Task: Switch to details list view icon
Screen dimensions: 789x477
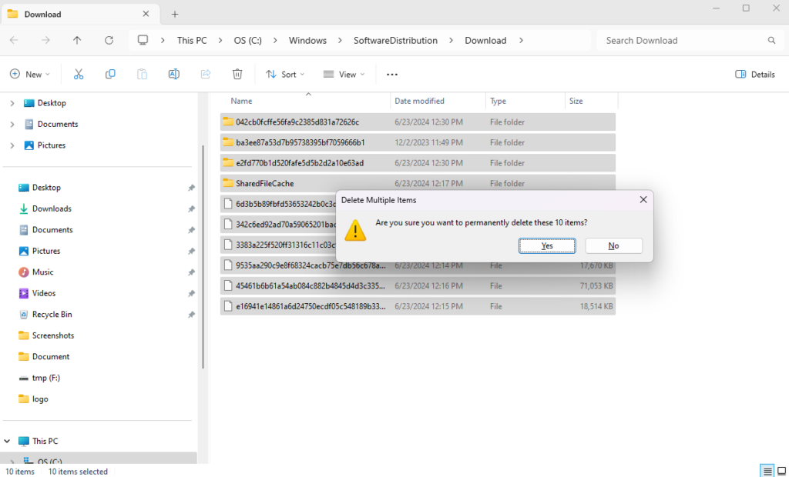Action: pyautogui.click(x=767, y=471)
